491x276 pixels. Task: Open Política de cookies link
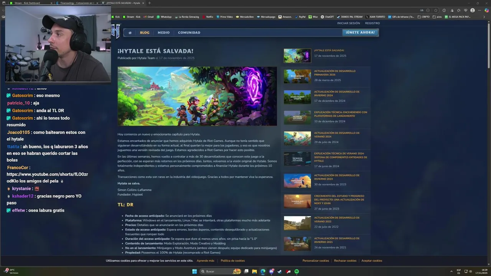click(x=232, y=261)
